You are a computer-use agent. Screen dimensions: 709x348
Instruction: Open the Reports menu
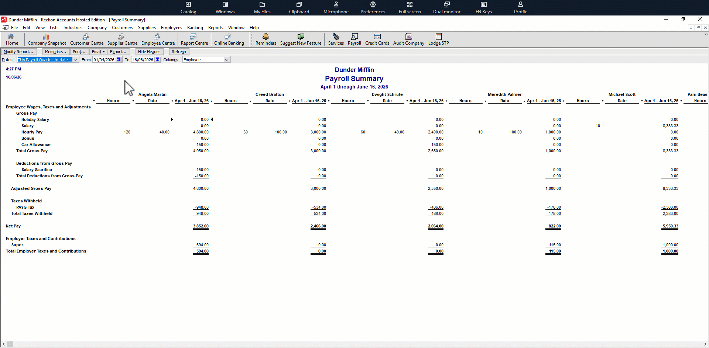(x=216, y=28)
